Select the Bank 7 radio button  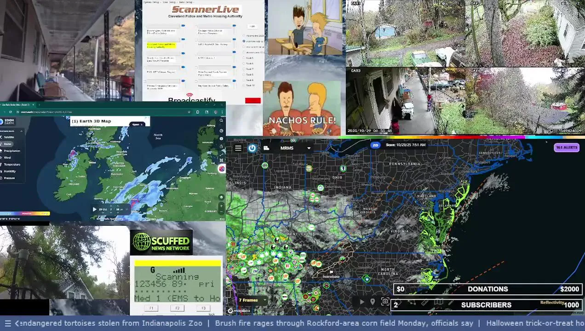[244, 69]
